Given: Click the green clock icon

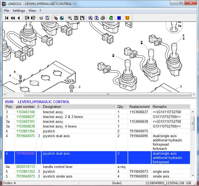Looking at the screenshot, I should tap(62, 18).
